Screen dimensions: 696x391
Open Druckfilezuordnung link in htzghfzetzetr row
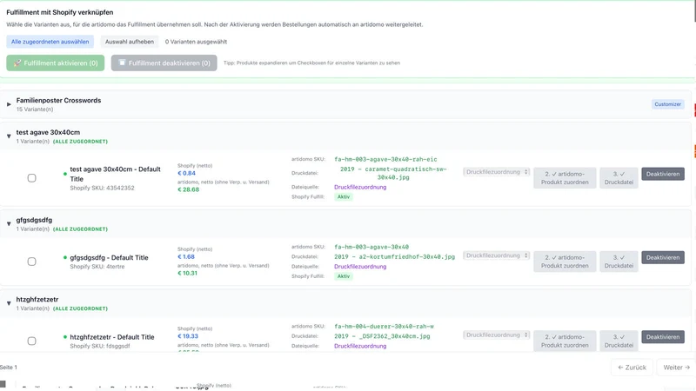[x=360, y=346]
